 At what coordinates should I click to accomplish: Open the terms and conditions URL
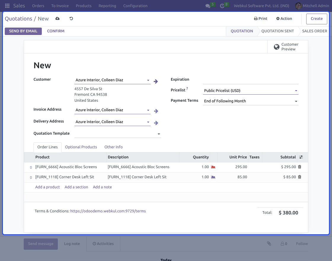click(x=108, y=211)
